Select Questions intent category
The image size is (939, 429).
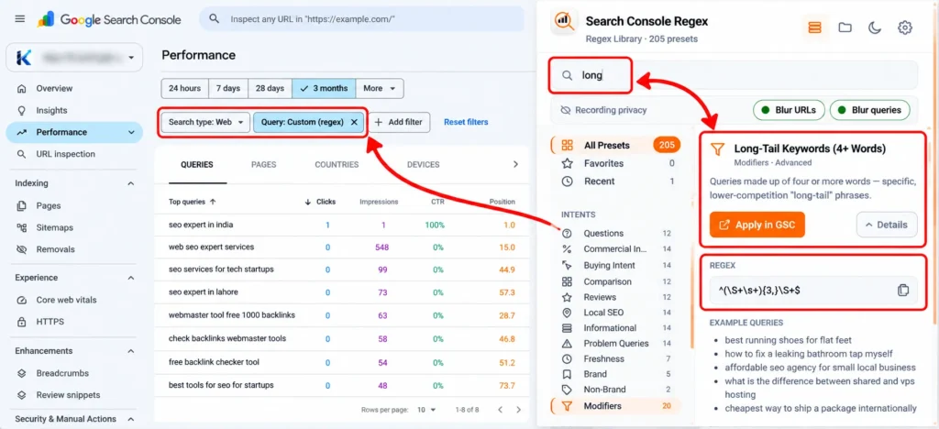(617, 234)
